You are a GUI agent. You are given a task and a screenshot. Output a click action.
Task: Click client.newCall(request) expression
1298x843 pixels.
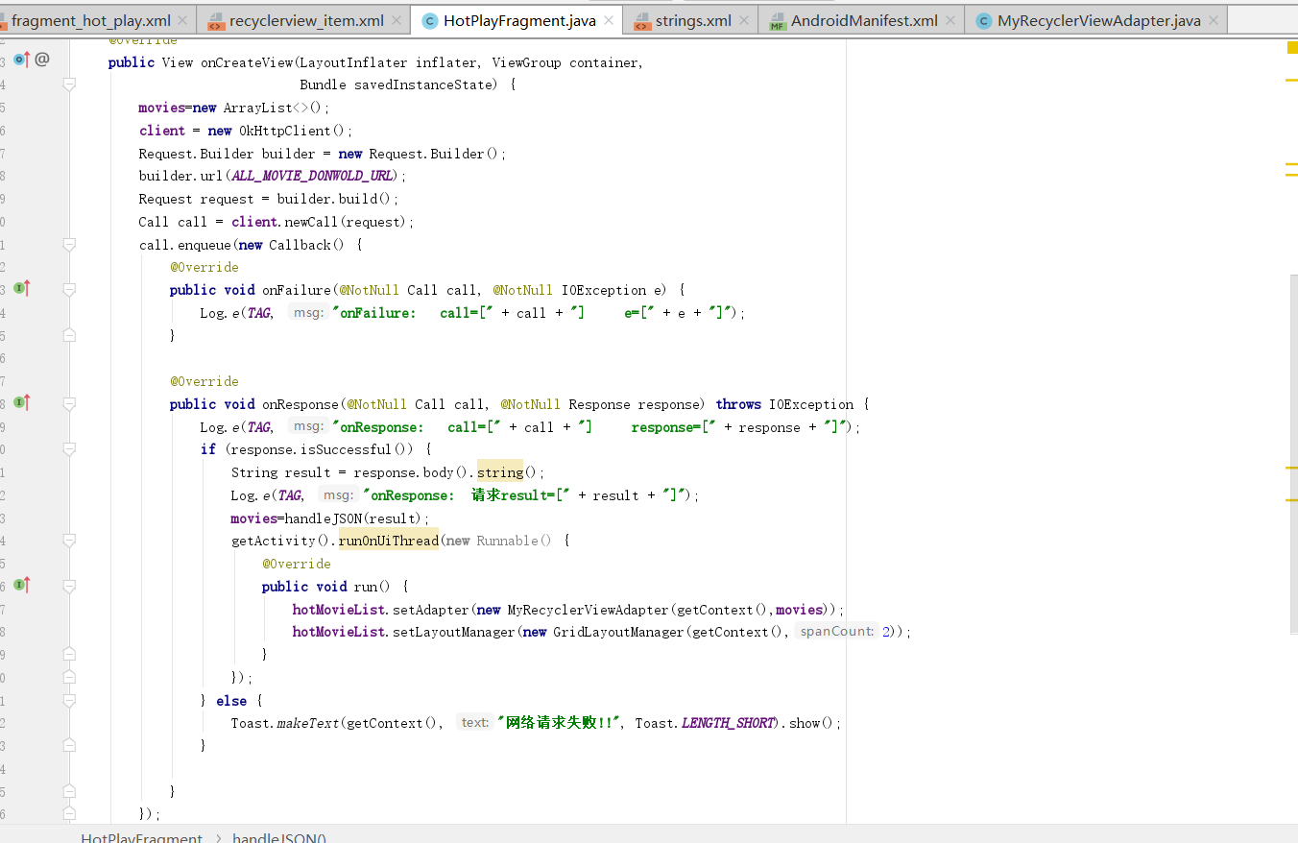click(321, 222)
